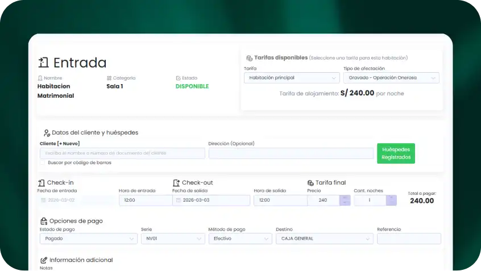This screenshot has width=481, height=271.
Task: Open the Serie NV01 dropdown
Action: point(173,239)
